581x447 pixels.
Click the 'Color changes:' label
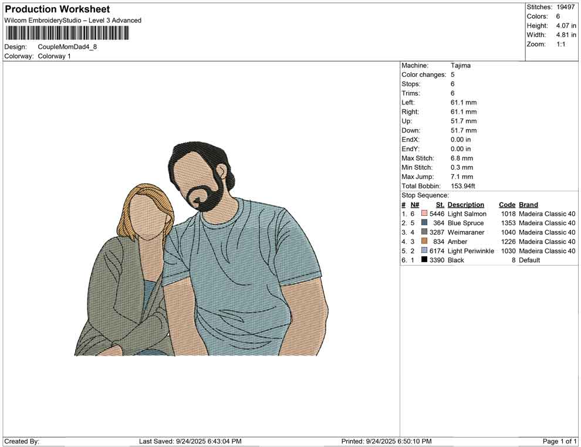[x=424, y=75]
